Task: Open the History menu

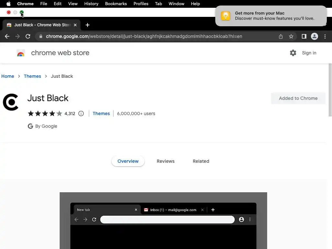Action: click(x=91, y=4)
